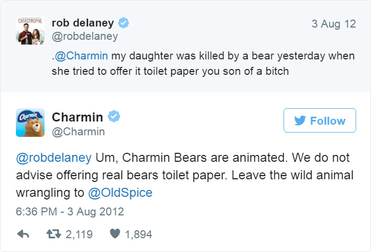View the 2,119 retweets count
This screenshot has width=371, height=252.
click(x=79, y=234)
